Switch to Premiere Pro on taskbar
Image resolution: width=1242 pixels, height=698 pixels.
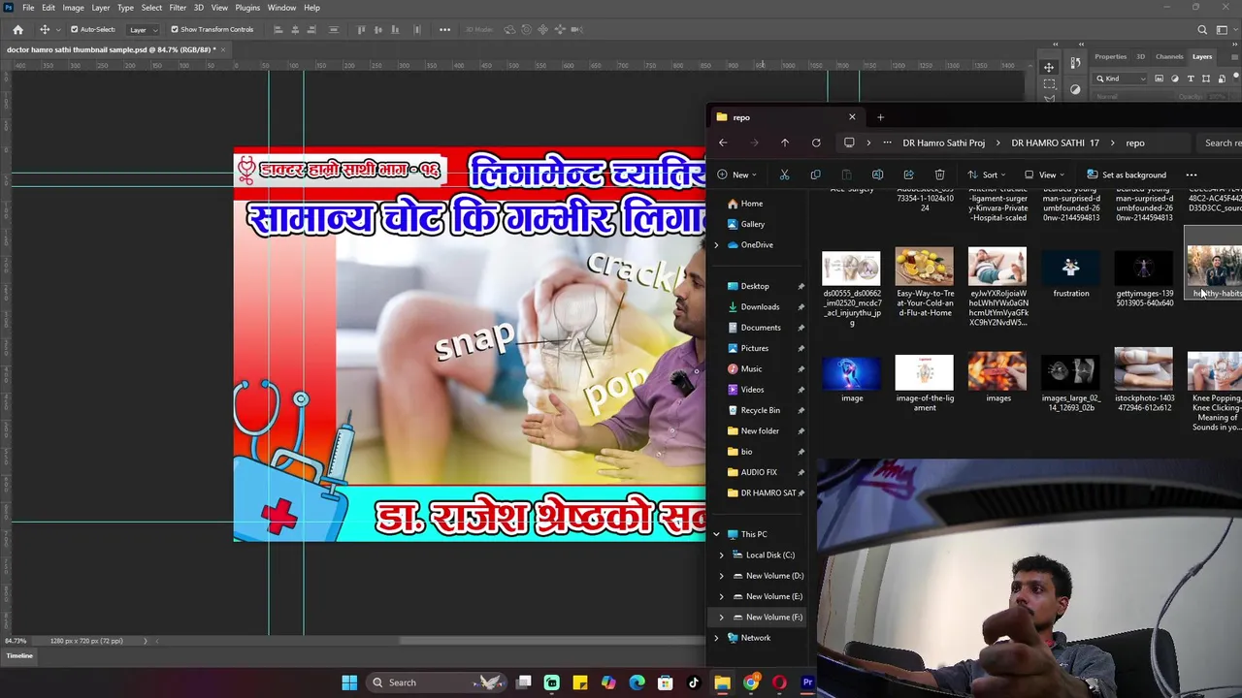(x=807, y=682)
